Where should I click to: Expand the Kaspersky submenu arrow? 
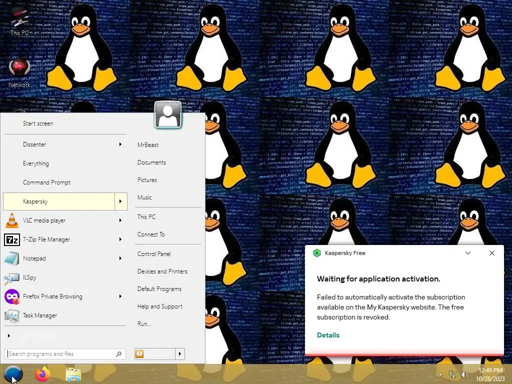point(120,201)
